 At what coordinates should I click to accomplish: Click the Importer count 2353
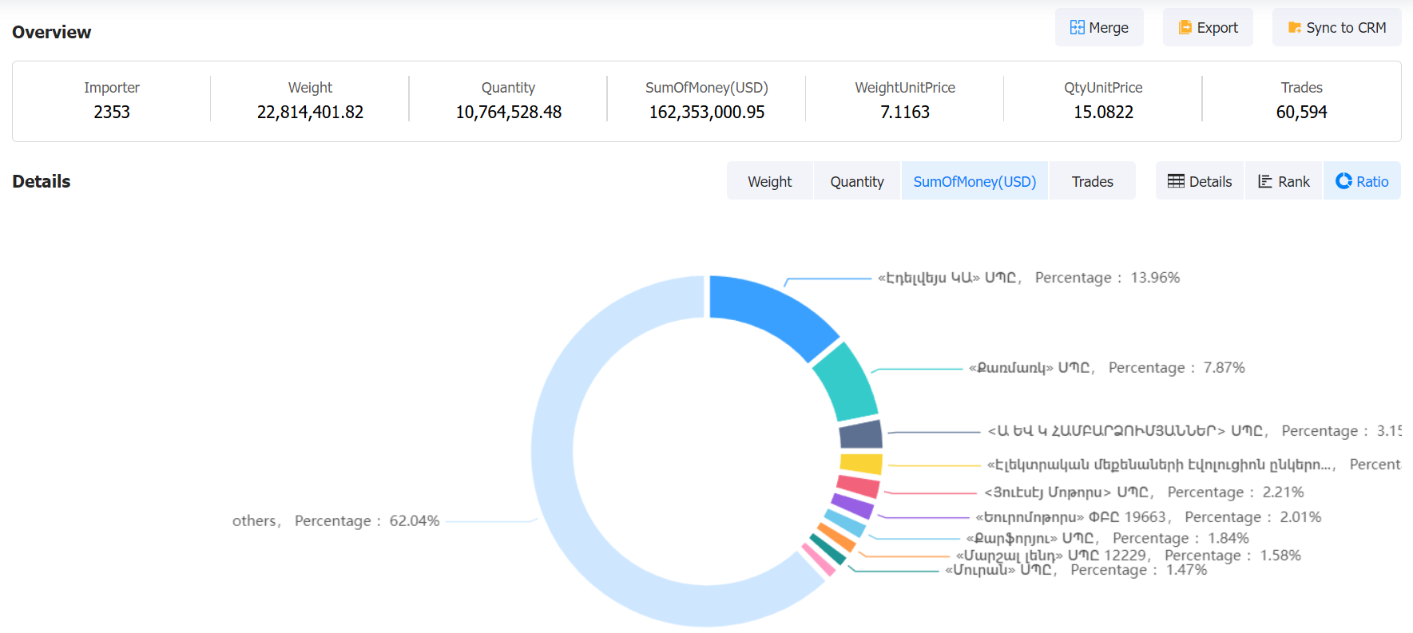pos(112,113)
